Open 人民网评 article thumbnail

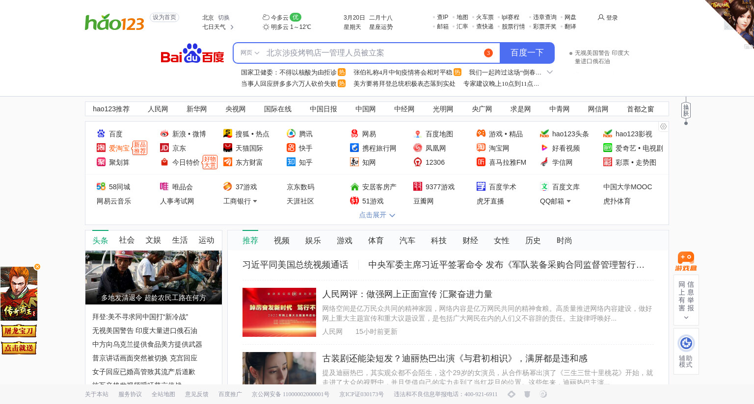[279, 312]
